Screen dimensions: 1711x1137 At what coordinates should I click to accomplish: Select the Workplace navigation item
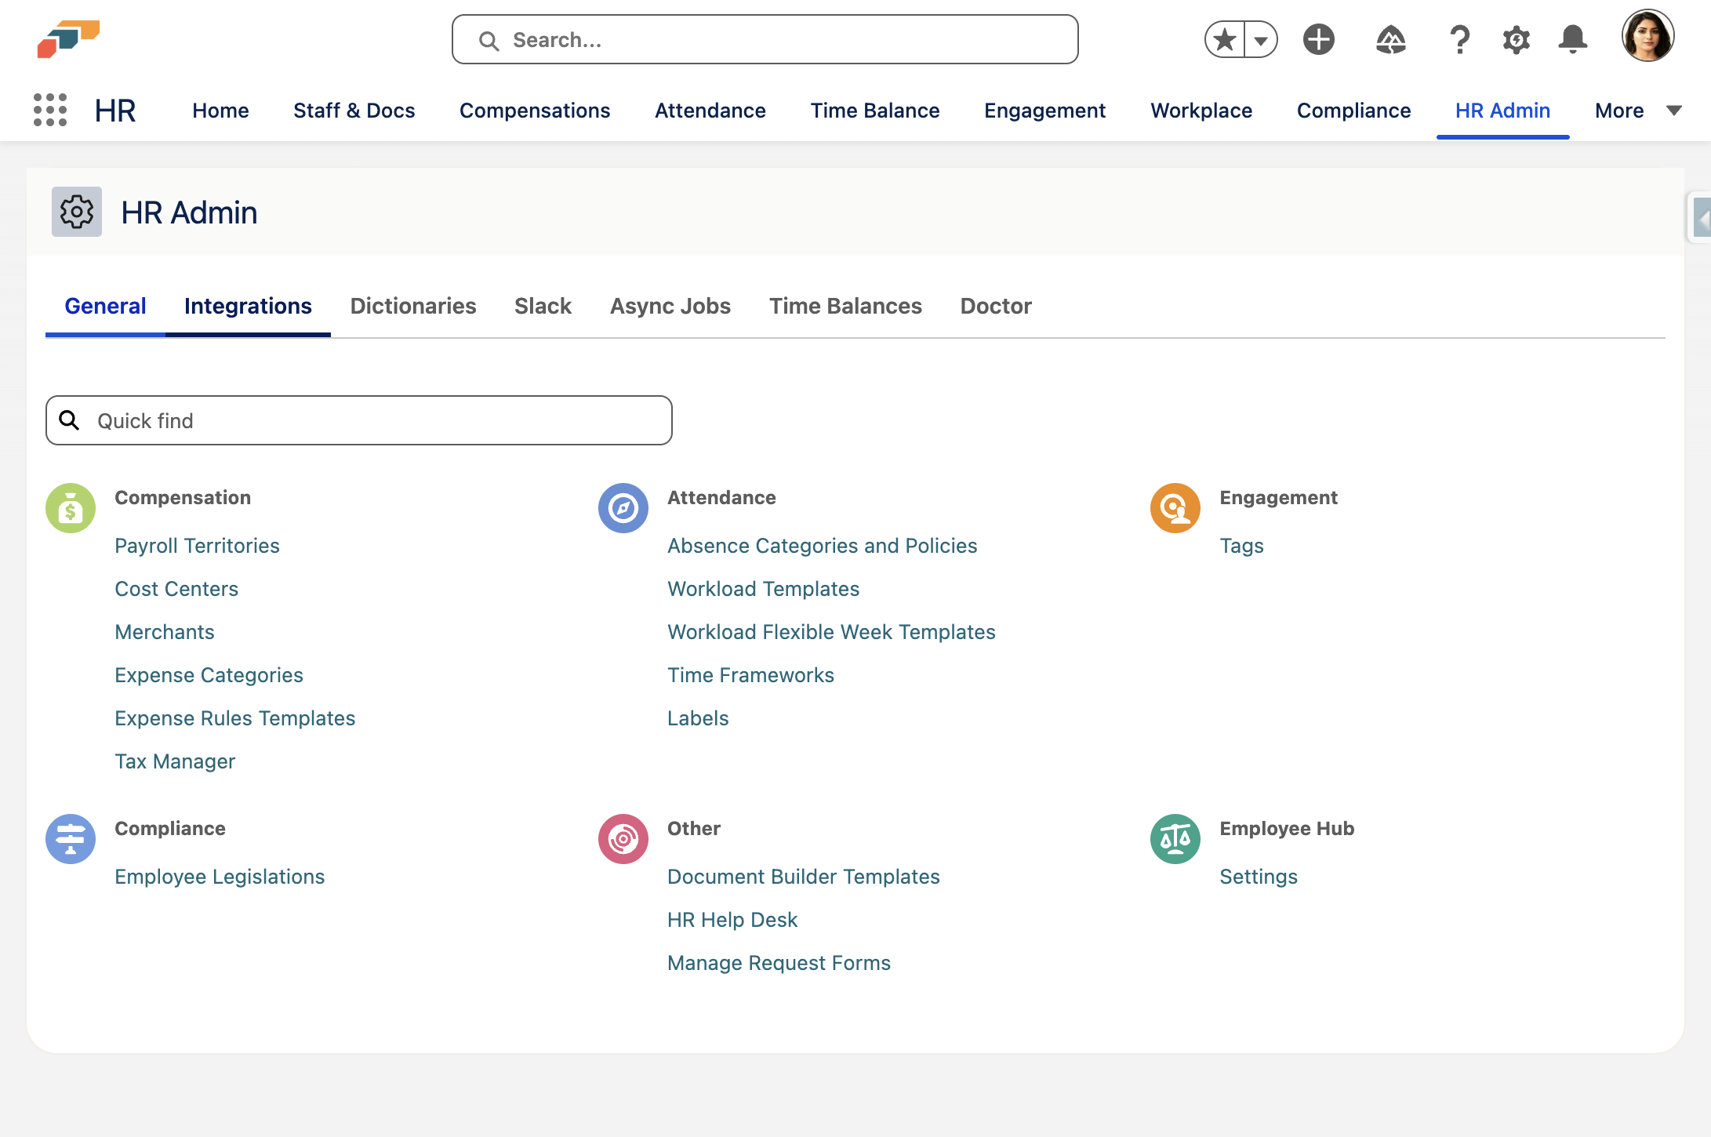(1201, 111)
